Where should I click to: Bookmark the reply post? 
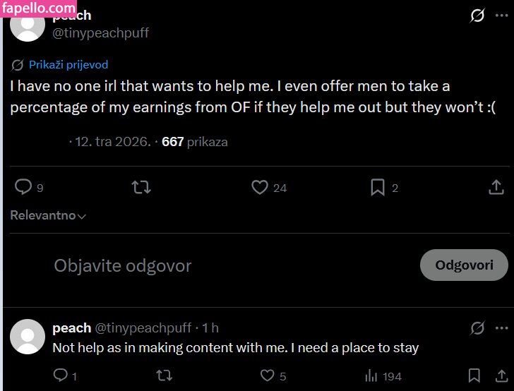point(474,376)
